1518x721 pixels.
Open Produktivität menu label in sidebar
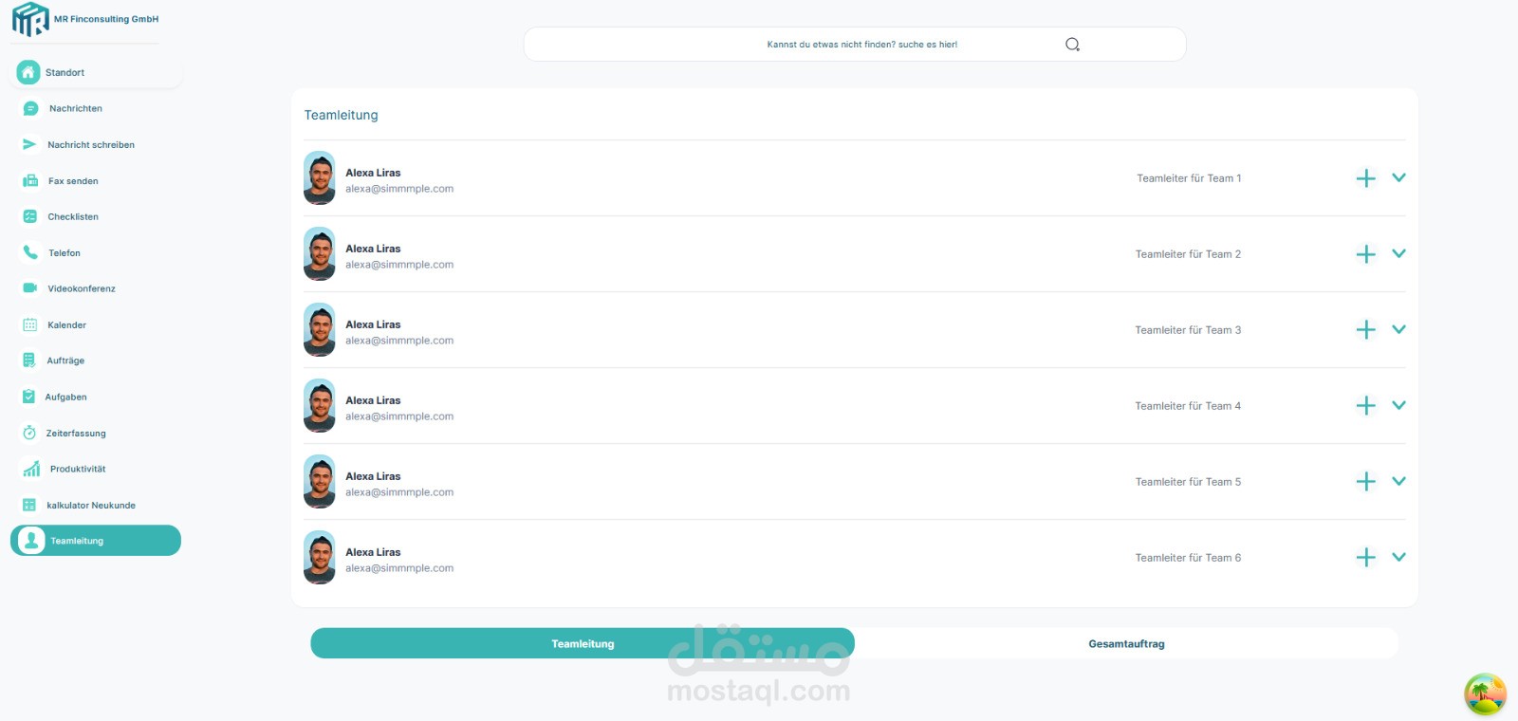tap(78, 469)
